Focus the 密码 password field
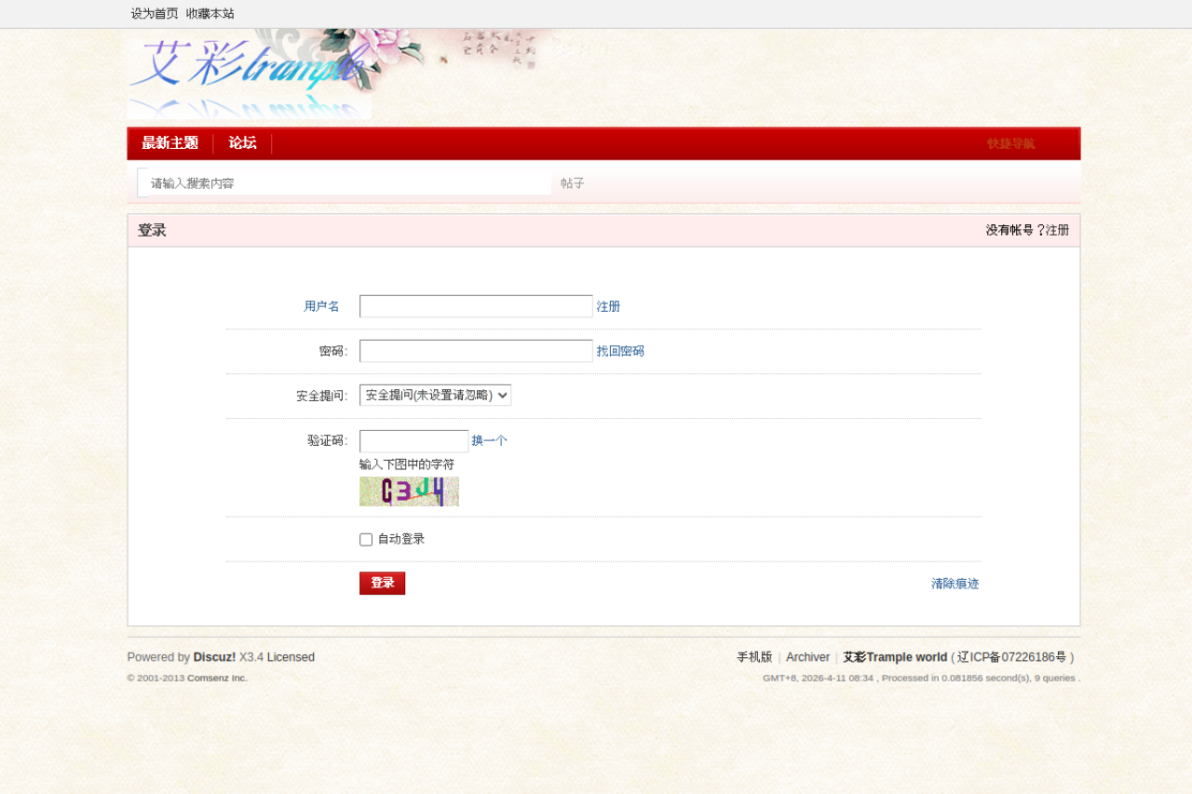This screenshot has width=1192, height=794. pos(476,351)
